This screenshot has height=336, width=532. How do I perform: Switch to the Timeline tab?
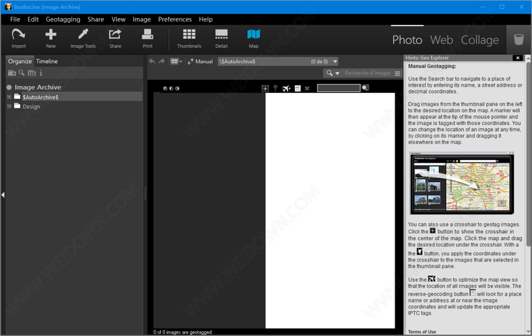[47, 61]
